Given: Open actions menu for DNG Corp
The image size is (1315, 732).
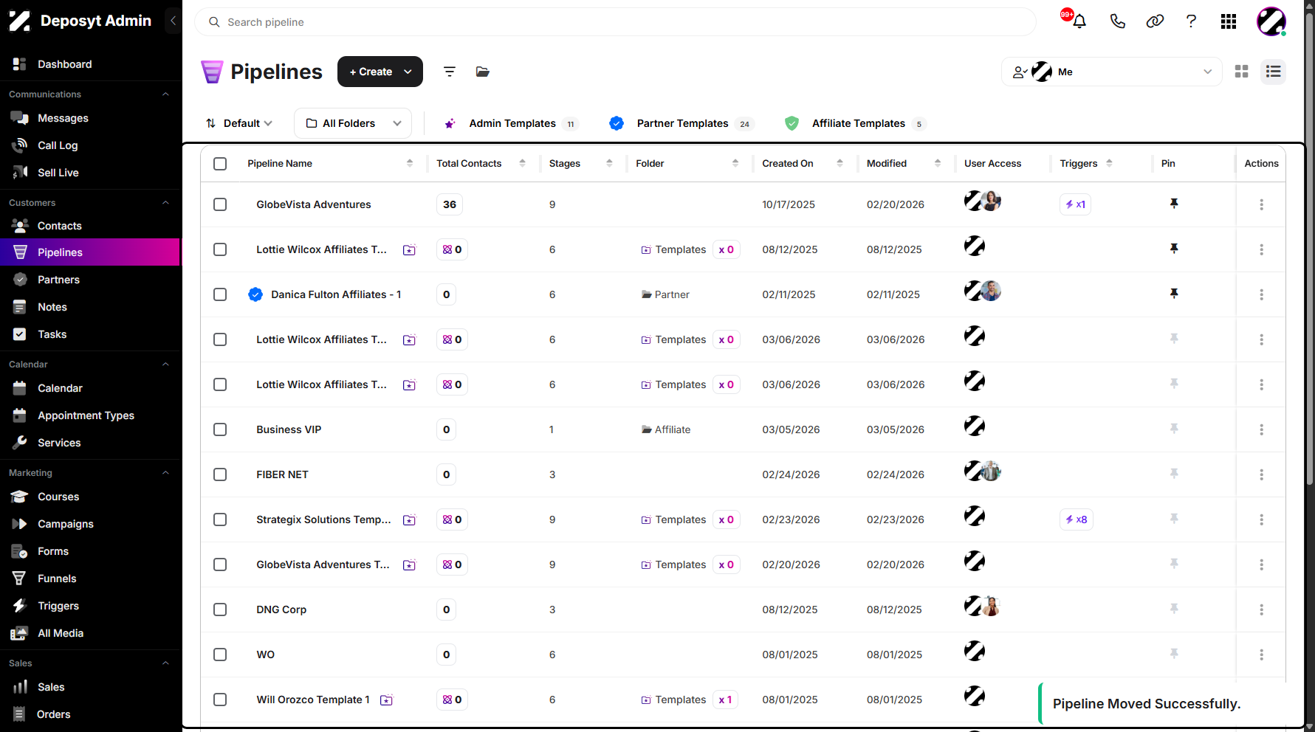Looking at the screenshot, I should (1261, 610).
